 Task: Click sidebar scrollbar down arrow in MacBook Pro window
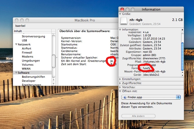pyautogui.click(x=54, y=84)
